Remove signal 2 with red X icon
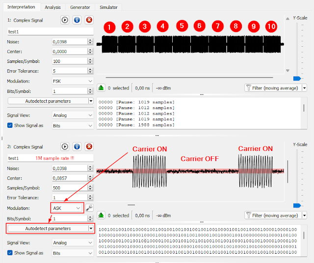The width and height of the screenshot is (314, 263). click(x=89, y=146)
